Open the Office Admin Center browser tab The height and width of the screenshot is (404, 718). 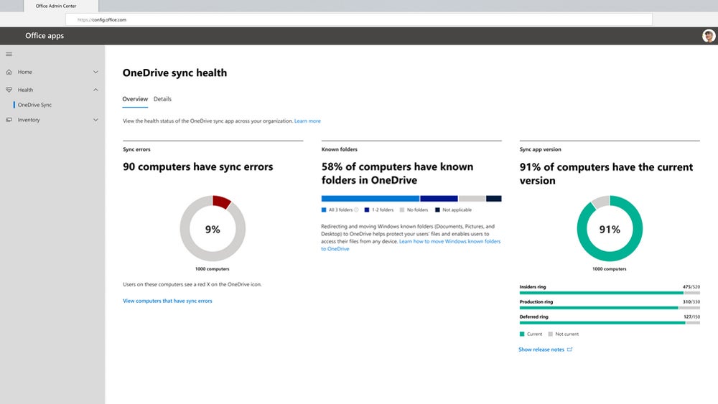coord(56,6)
